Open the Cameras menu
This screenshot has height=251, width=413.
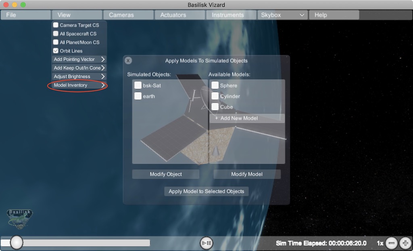(121, 15)
